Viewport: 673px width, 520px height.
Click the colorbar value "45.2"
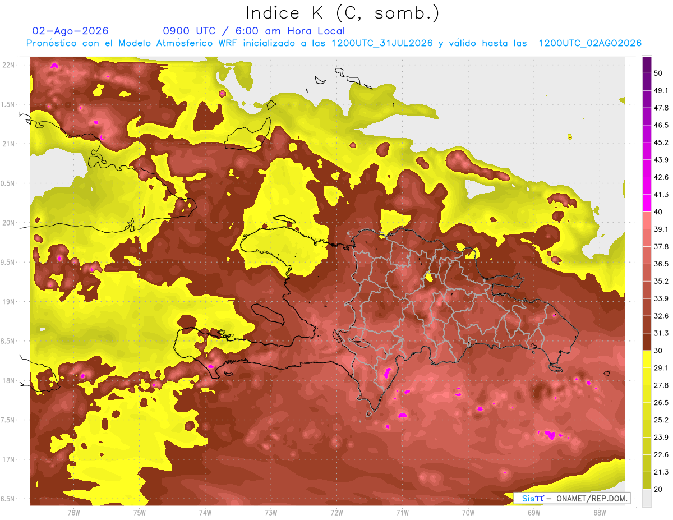[661, 142]
